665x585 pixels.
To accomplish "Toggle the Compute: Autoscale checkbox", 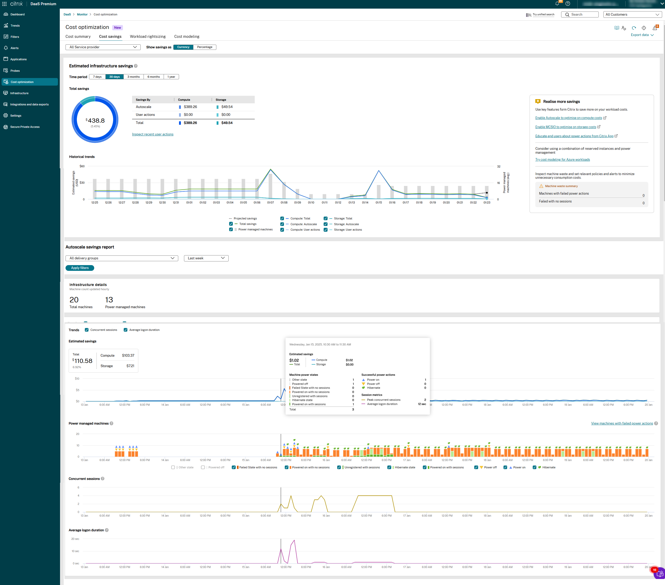I will (282, 224).
